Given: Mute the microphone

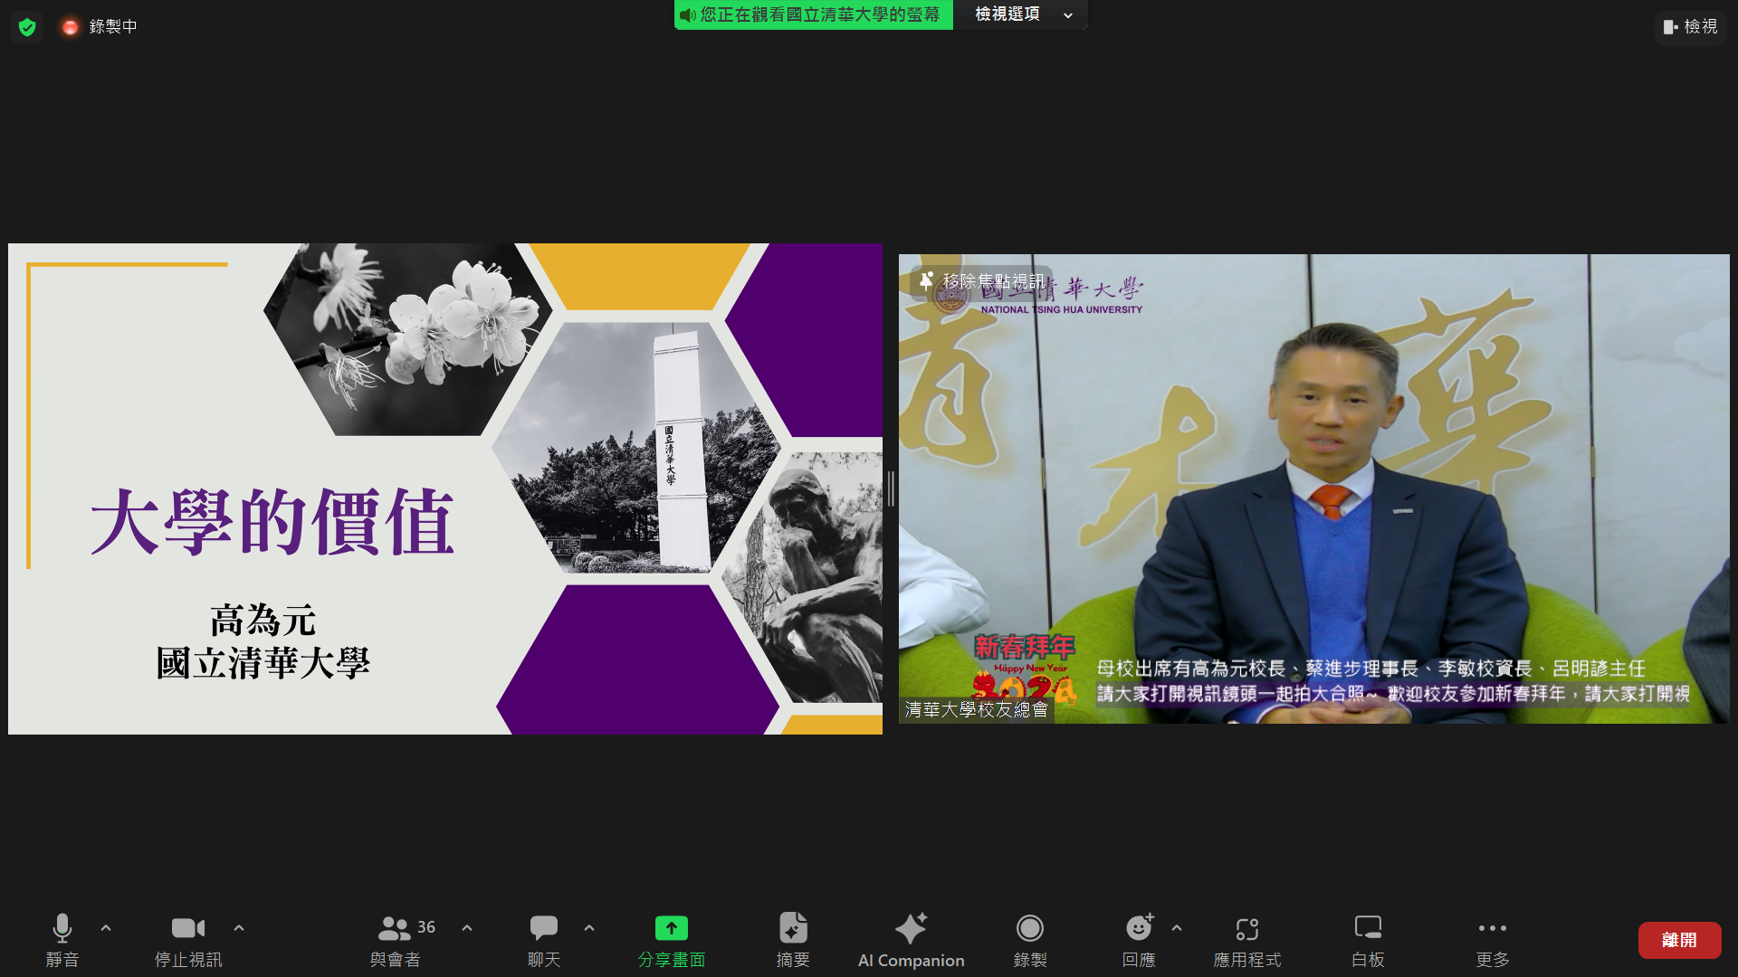Looking at the screenshot, I should [62, 940].
